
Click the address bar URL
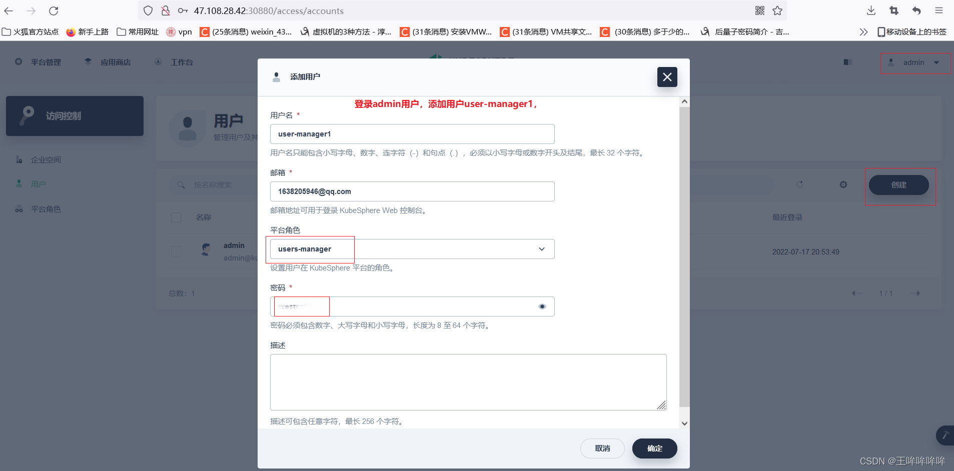[269, 11]
